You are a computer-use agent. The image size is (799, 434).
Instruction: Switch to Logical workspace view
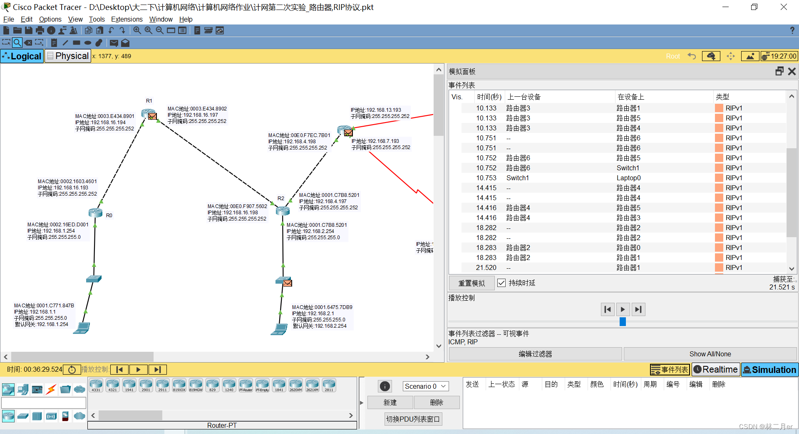point(22,56)
